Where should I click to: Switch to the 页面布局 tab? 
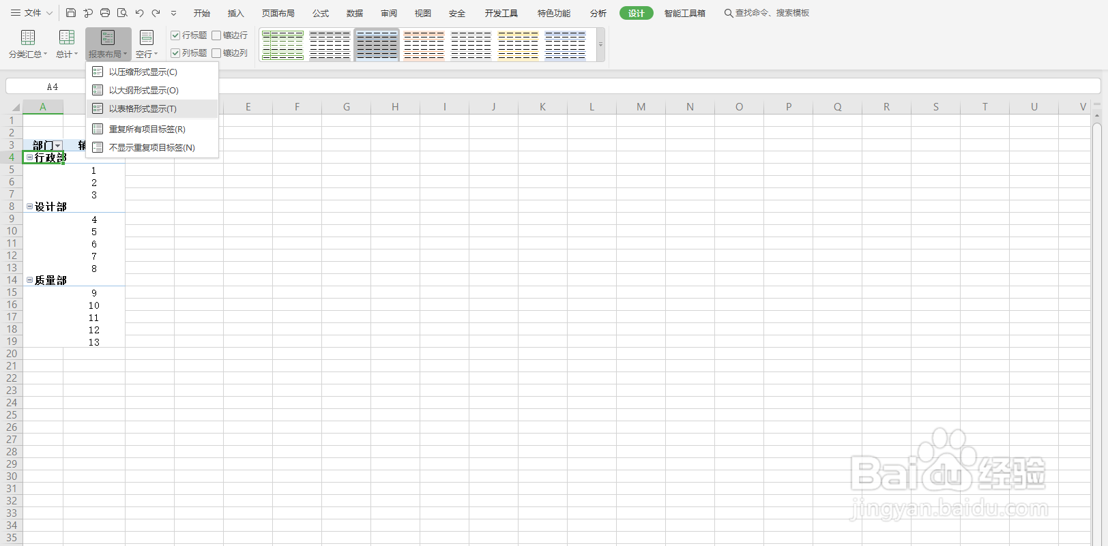click(x=278, y=13)
